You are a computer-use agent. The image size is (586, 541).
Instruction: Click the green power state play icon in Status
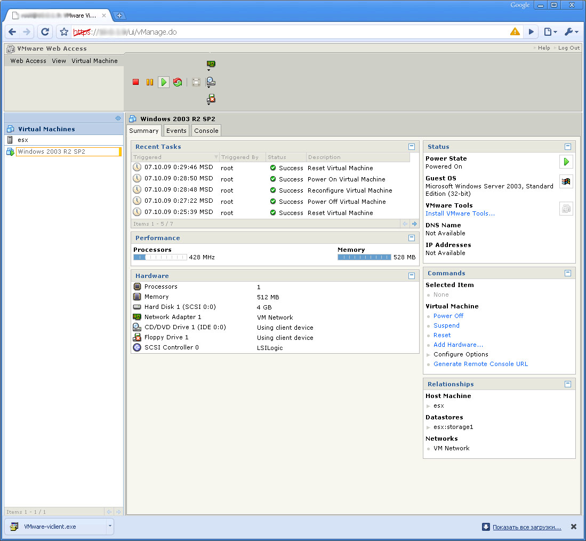(x=566, y=162)
